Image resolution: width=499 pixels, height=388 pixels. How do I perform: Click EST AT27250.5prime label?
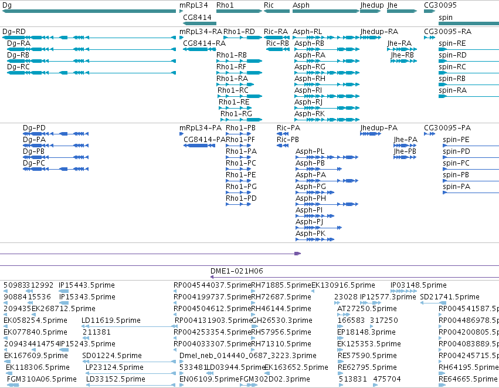[367, 309]
